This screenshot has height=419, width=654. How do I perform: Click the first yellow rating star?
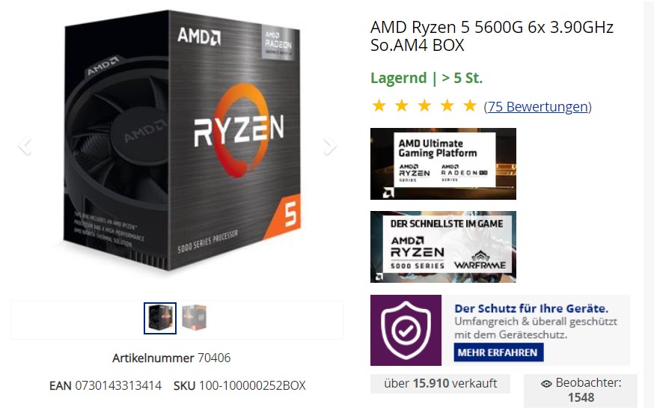(379, 105)
